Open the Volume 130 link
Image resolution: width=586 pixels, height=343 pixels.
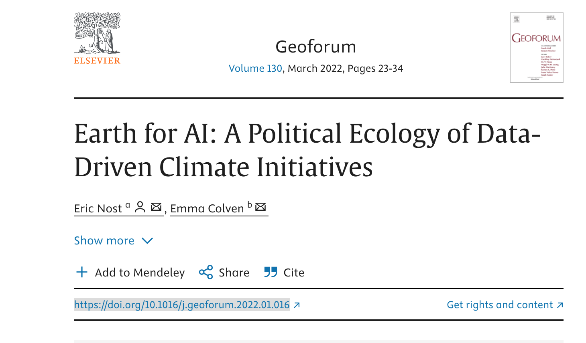[255, 69]
